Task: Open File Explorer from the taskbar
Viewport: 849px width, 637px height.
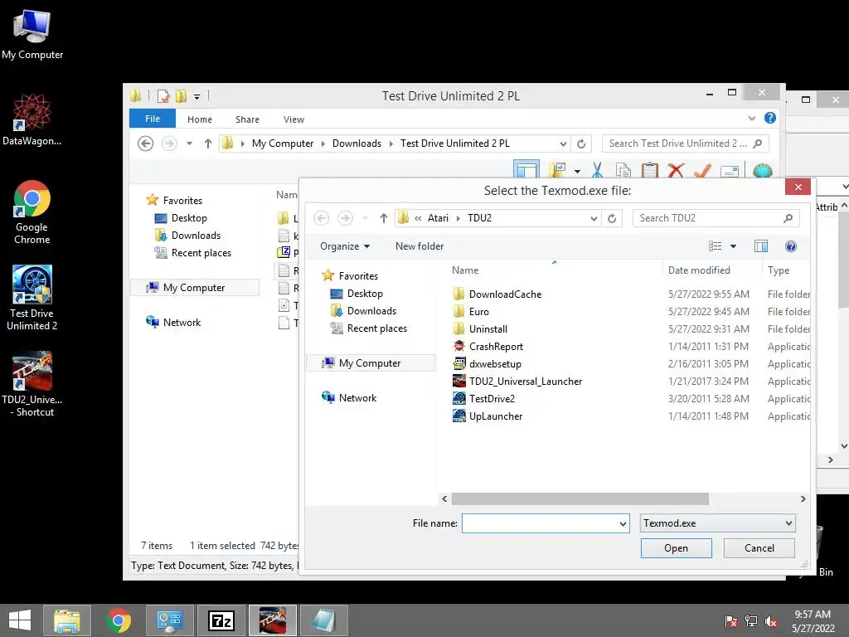Action: tap(67, 620)
